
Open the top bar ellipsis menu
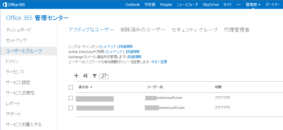coord(239,5)
